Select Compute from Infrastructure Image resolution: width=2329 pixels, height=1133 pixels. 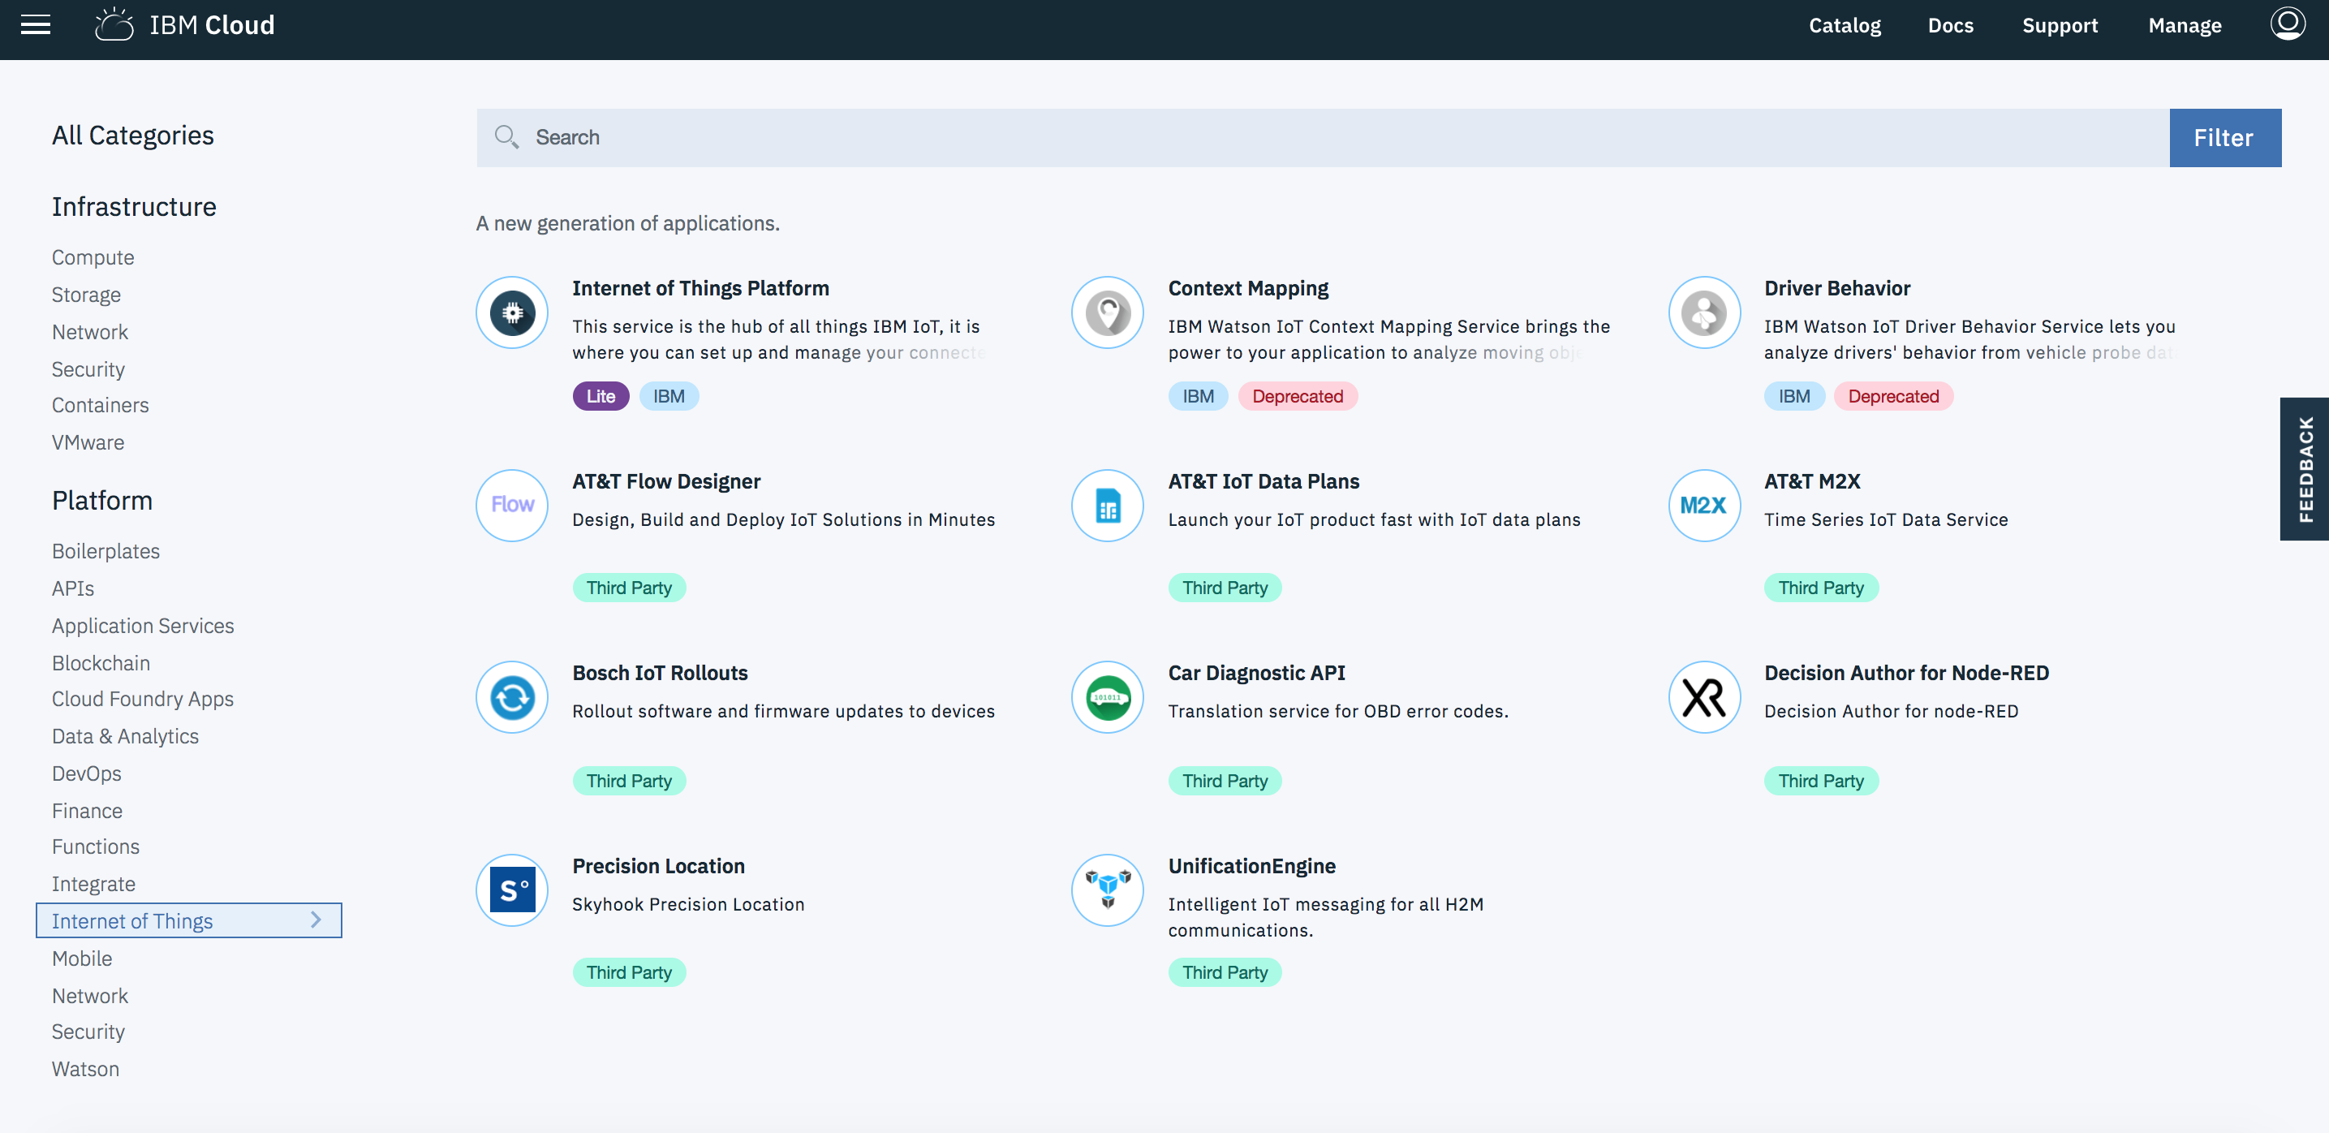(92, 257)
